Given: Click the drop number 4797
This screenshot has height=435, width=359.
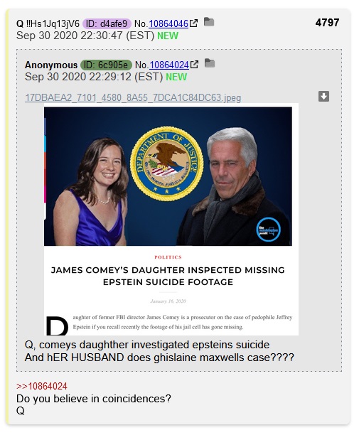Looking at the screenshot, I should pyautogui.click(x=327, y=23).
